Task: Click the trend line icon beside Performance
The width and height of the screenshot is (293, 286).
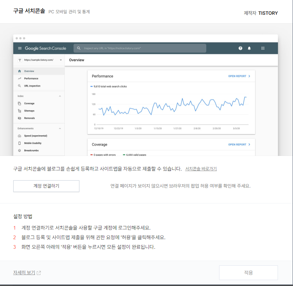Action: 19,79
